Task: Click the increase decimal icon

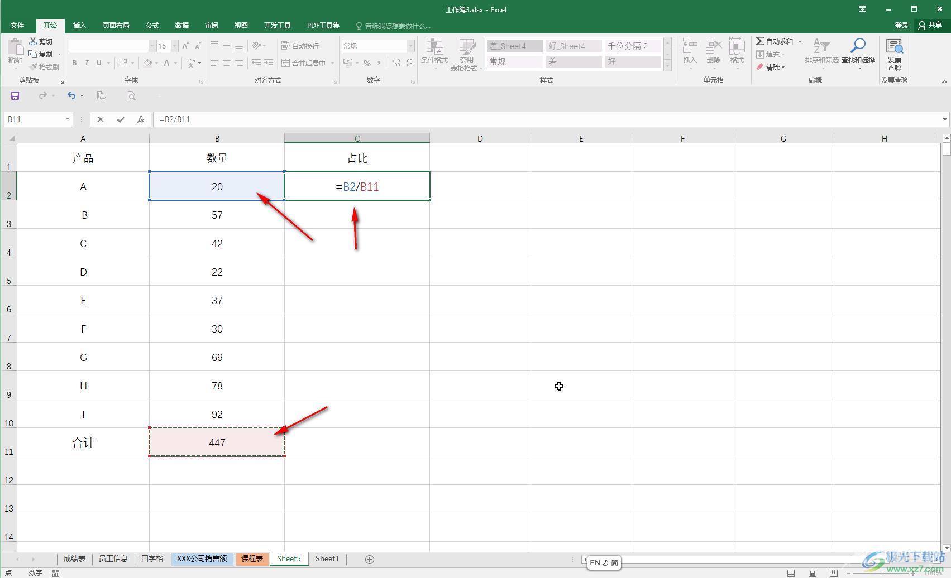Action: pyautogui.click(x=396, y=63)
